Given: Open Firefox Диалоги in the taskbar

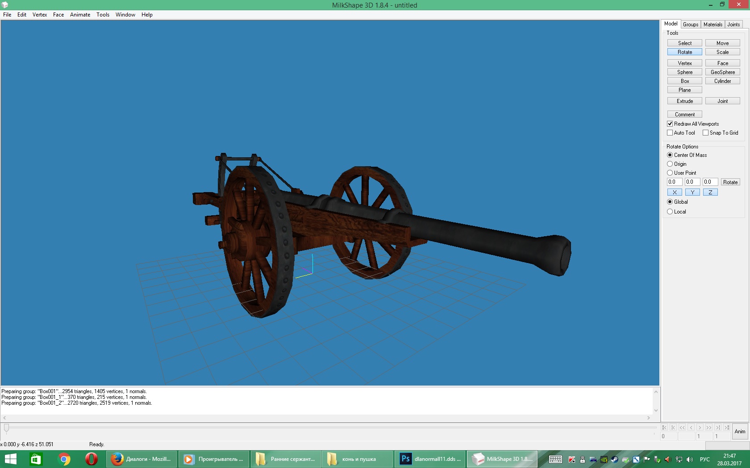Looking at the screenshot, I should pyautogui.click(x=142, y=459).
